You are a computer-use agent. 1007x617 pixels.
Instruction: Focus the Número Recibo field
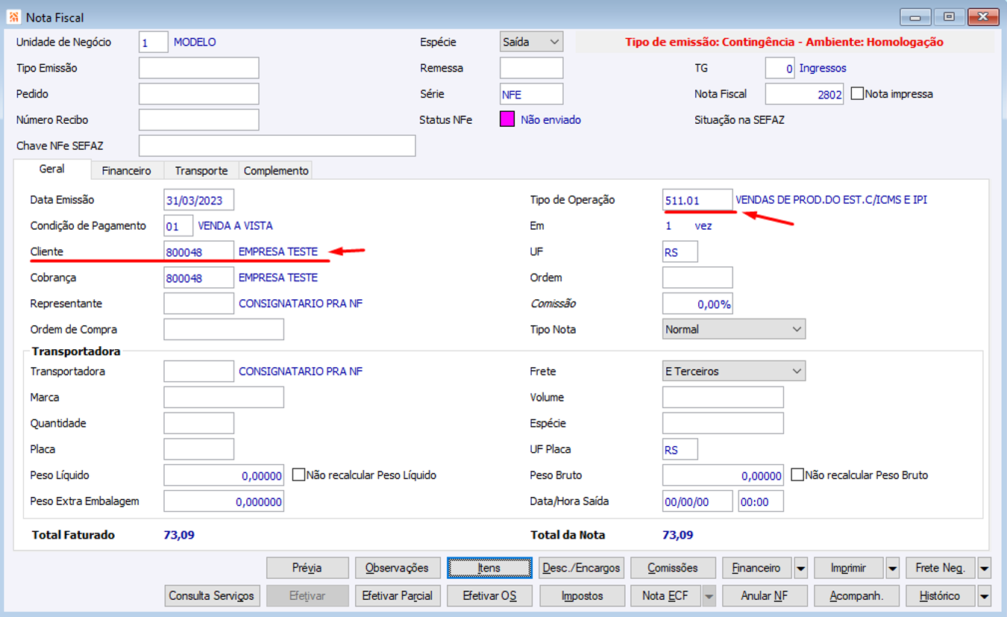(199, 119)
